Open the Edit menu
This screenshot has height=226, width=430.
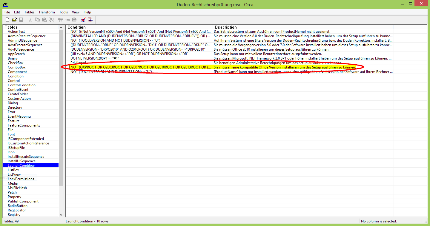tap(17, 12)
